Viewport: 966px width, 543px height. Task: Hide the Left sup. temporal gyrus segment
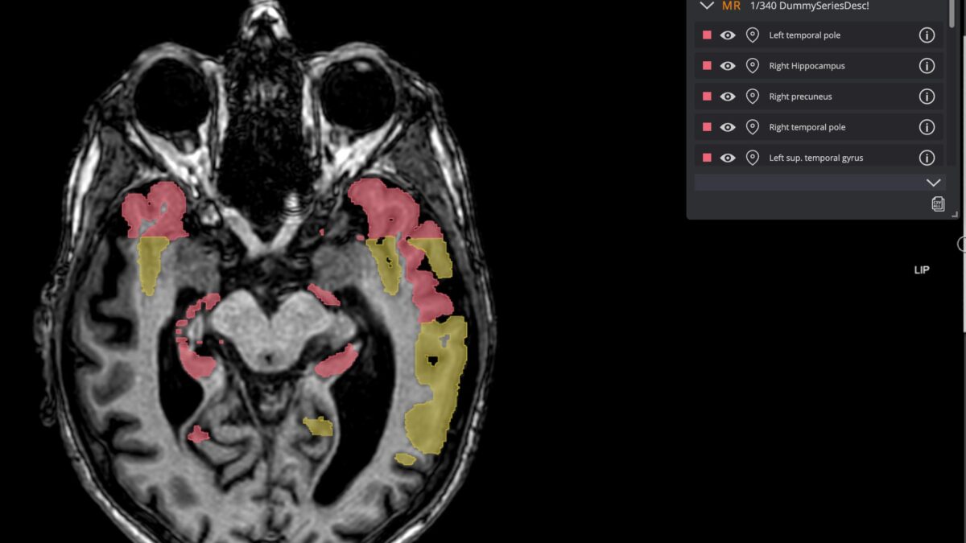tap(728, 158)
